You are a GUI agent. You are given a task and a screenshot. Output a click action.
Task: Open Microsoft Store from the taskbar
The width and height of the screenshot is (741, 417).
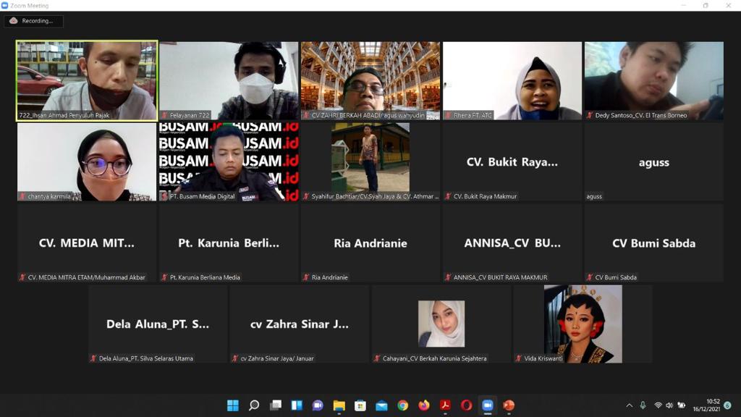click(360, 405)
